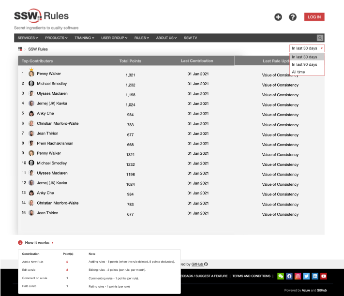The width and height of the screenshot is (344, 296).
Task: Click Value of Consistency in row 8
Action: click(280, 145)
